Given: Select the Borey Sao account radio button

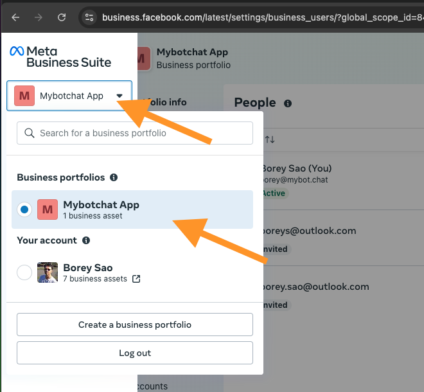Looking at the screenshot, I should tap(24, 272).
